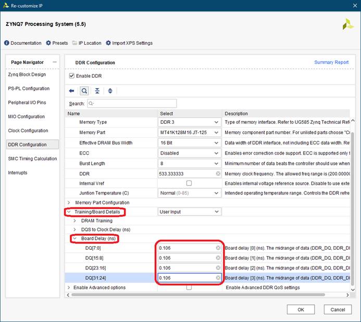The height and width of the screenshot is (322, 361).
Task: Click the collapse all icon
Action: click(x=97, y=91)
